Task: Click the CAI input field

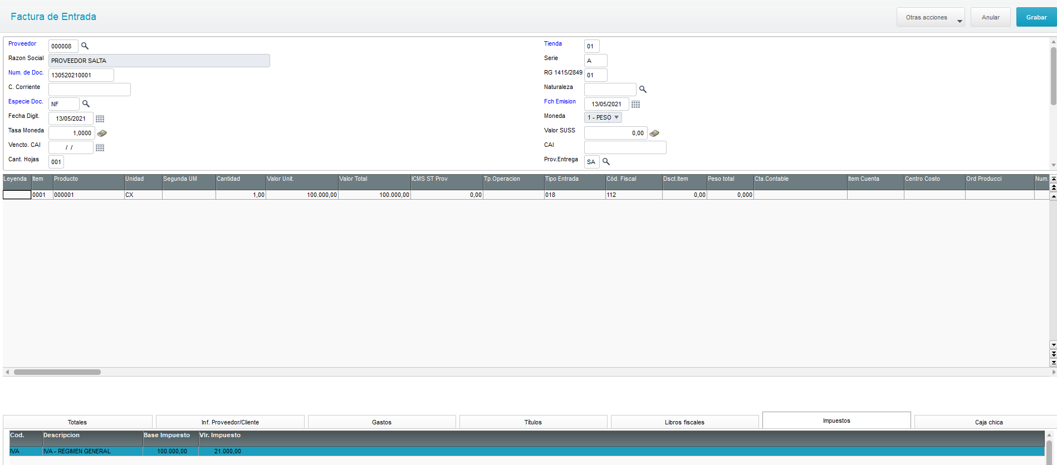Action: coord(625,147)
